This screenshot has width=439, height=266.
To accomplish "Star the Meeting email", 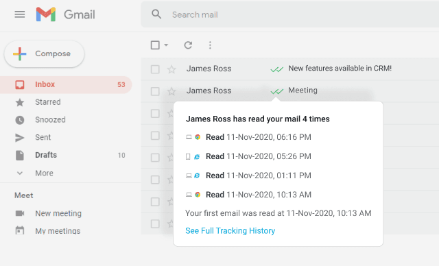I will 171,91.
